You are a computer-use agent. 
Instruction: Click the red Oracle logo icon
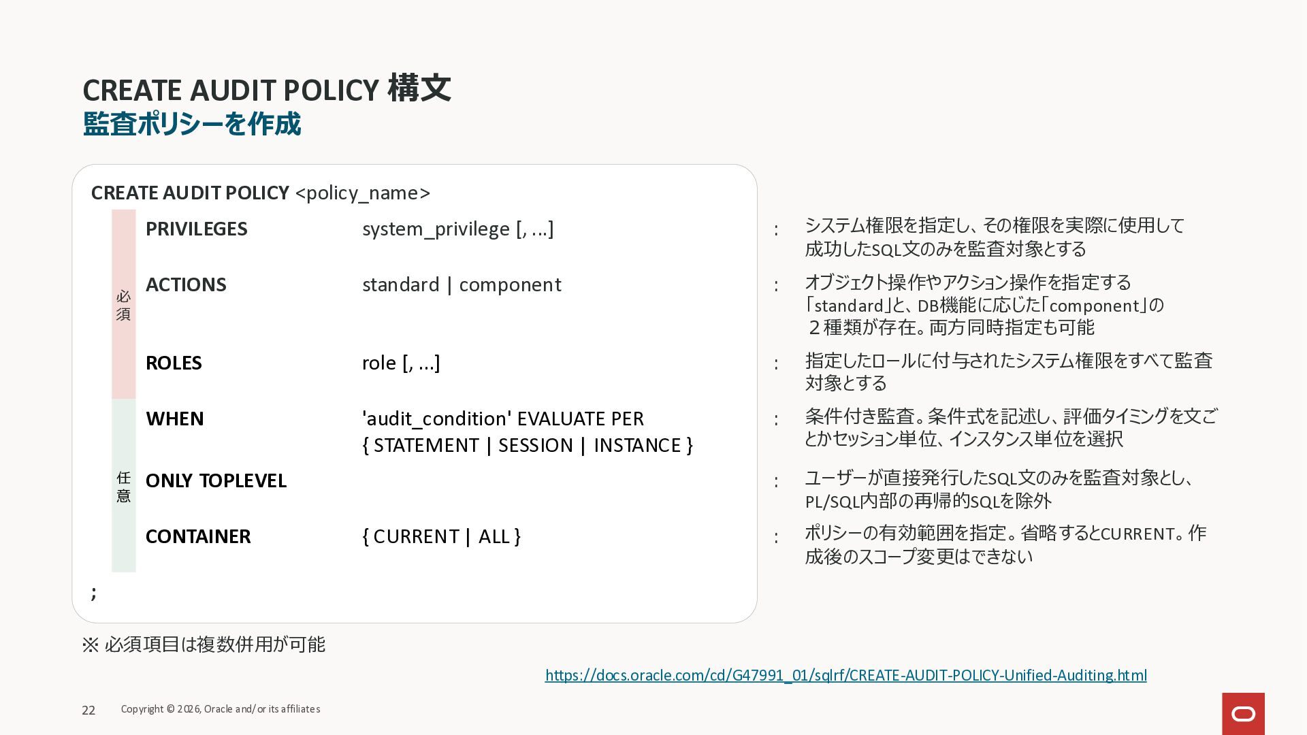tap(1243, 713)
